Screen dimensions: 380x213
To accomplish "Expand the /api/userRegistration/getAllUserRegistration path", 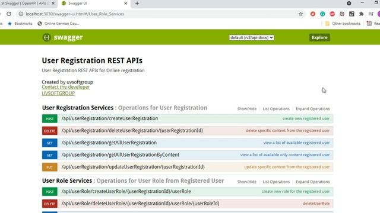I will coord(109,143).
